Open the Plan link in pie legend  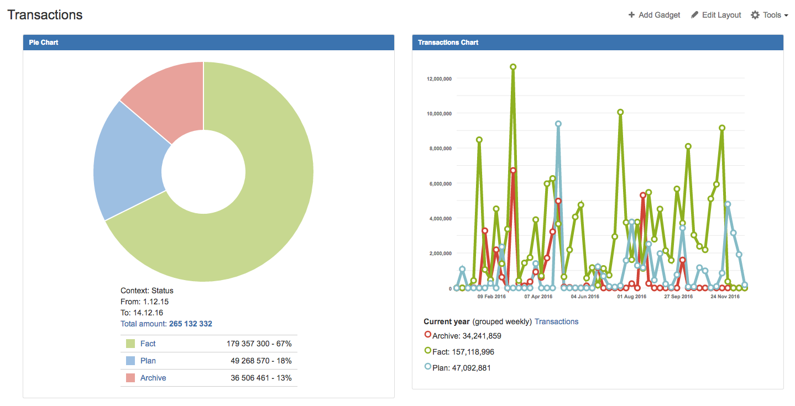click(x=148, y=361)
